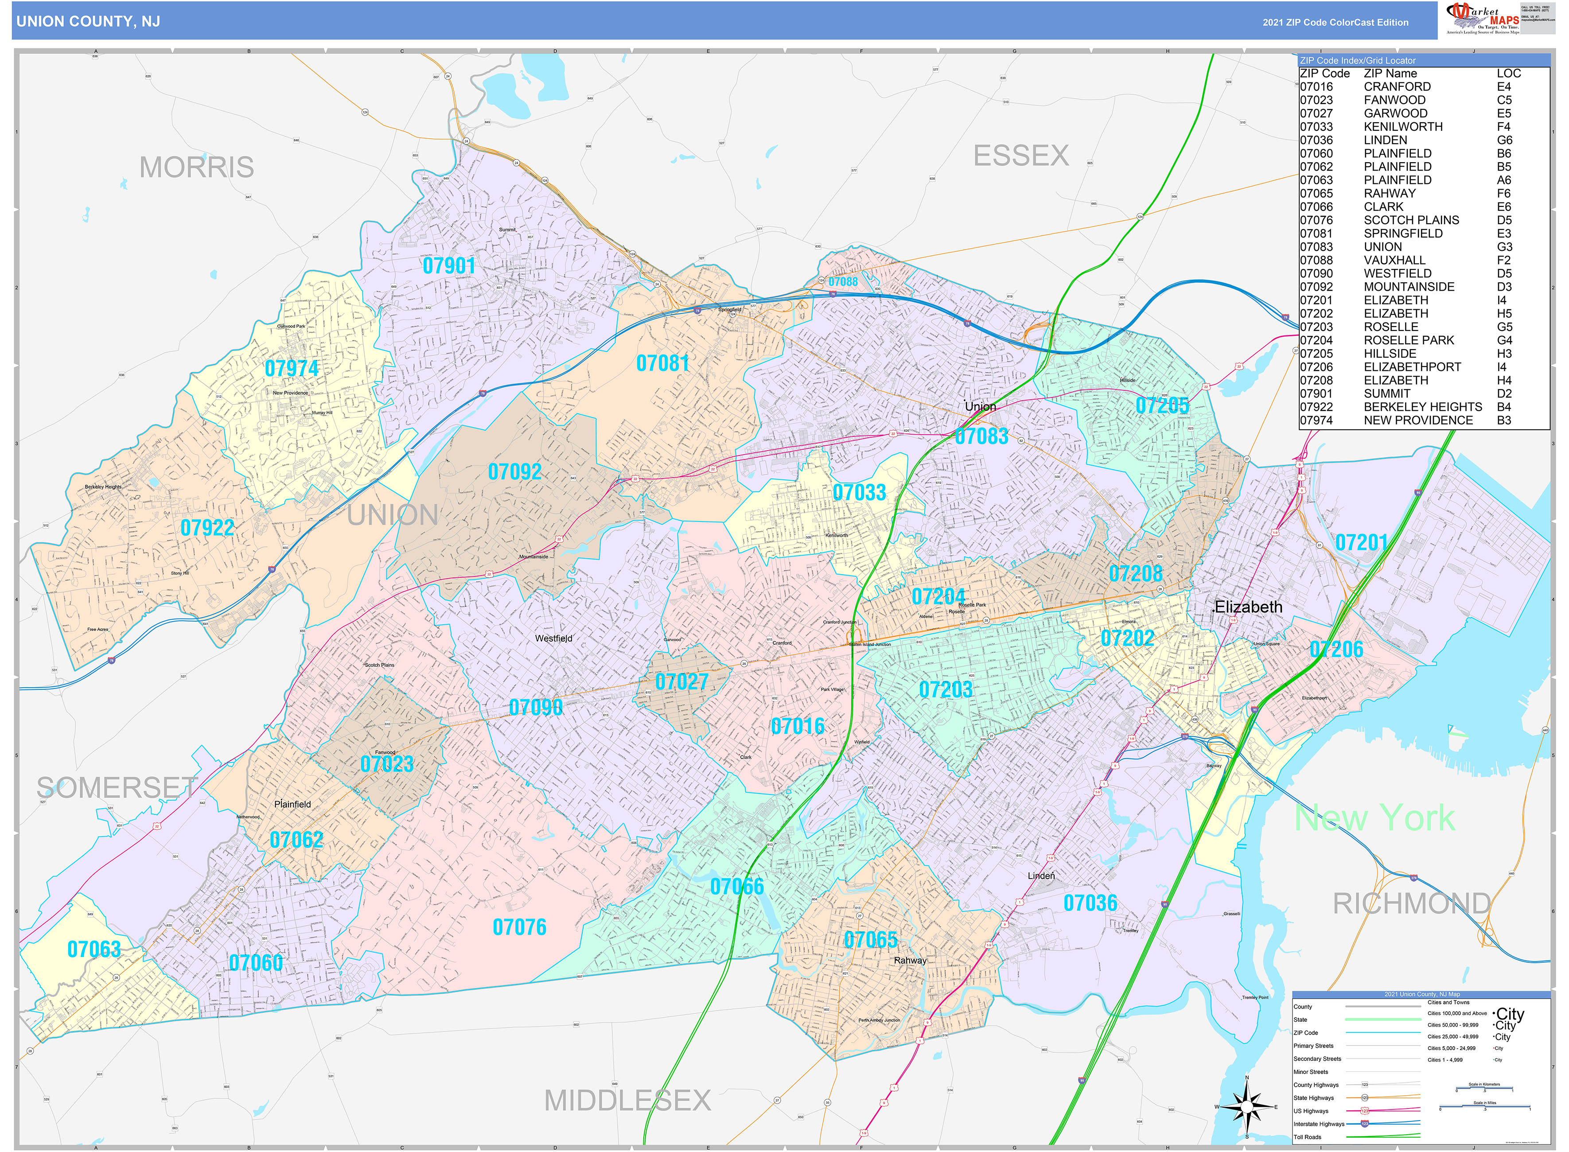The height and width of the screenshot is (1152, 1569).
Task: Click the UNION COUNTY, NJ title
Action: tap(88, 22)
